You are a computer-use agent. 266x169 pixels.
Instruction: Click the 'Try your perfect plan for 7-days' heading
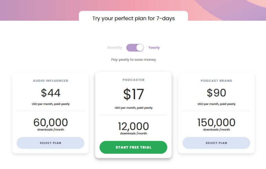[134, 18]
